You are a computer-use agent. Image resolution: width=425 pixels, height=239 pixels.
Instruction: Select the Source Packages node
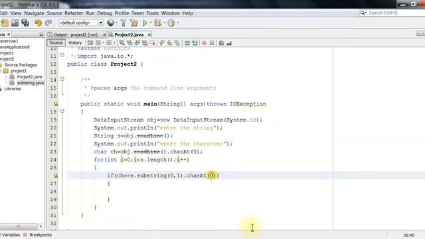21,65
